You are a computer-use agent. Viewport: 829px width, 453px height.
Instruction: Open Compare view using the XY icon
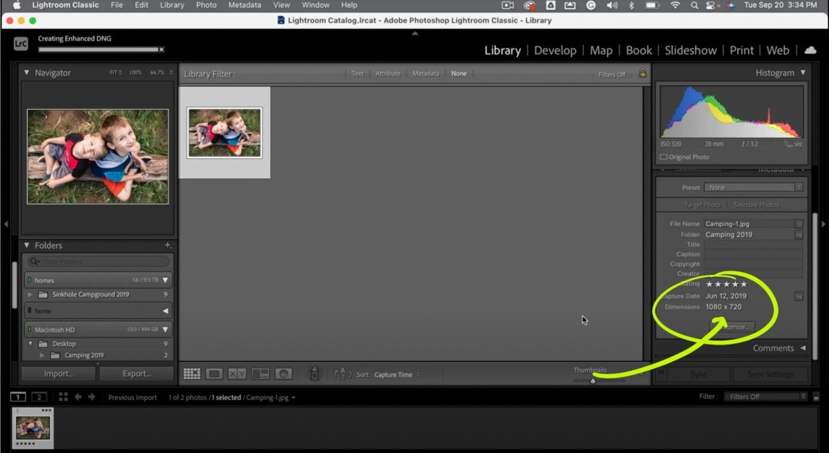[237, 374]
